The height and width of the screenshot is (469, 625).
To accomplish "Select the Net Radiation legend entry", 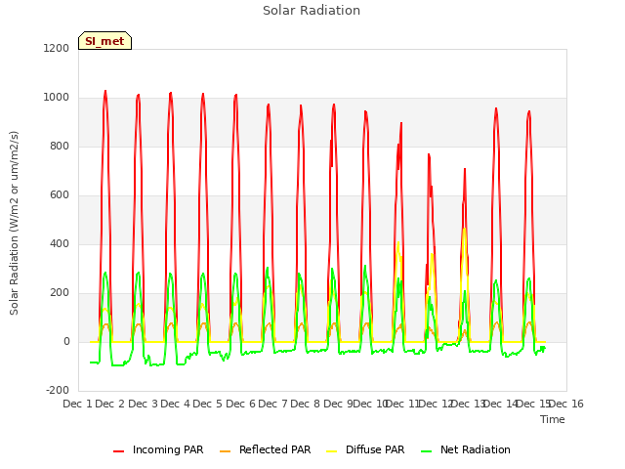I will tap(466, 449).
